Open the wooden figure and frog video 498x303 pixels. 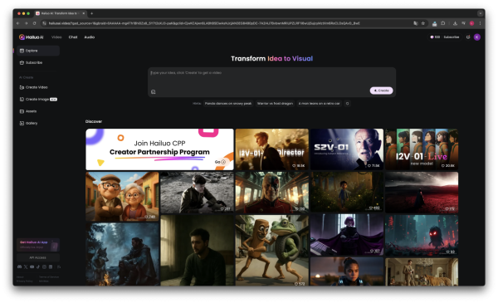coord(272,250)
